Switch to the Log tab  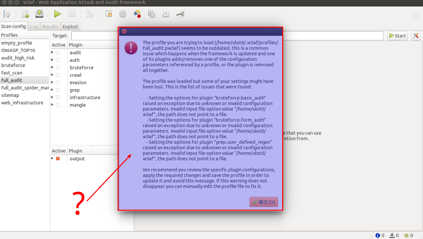[x=34, y=27]
